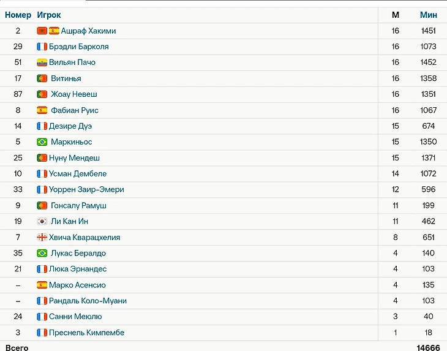
Task: Click the France flag beside Преснель Кимпембе
Action: tap(42, 333)
